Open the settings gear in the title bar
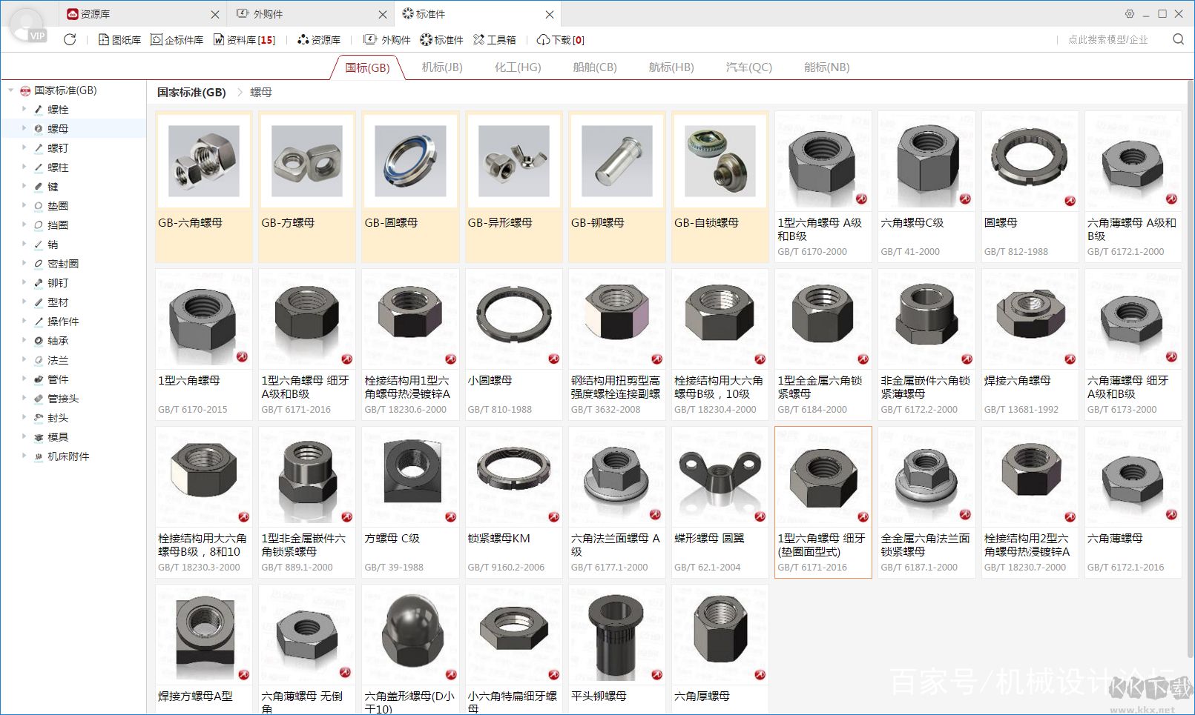This screenshot has height=715, width=1195. pyautogui.click(x=1129, y=14)
